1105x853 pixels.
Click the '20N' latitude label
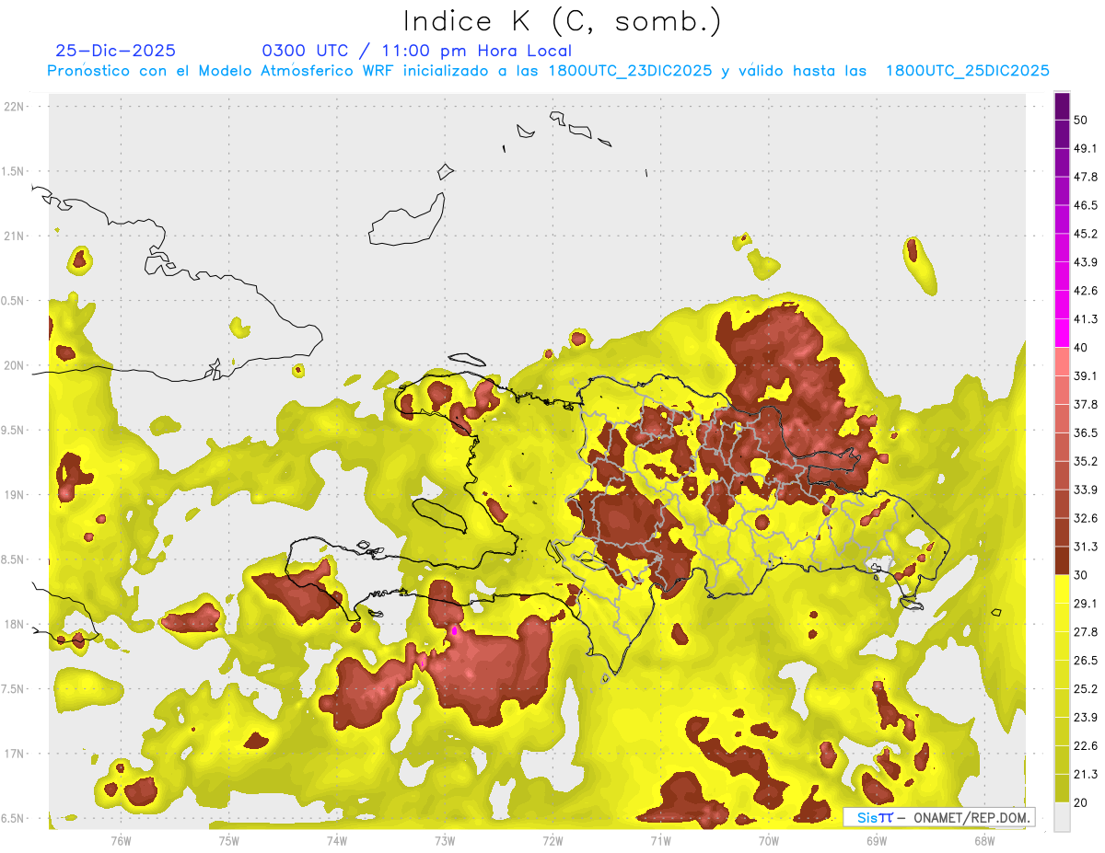pos(15,365)
